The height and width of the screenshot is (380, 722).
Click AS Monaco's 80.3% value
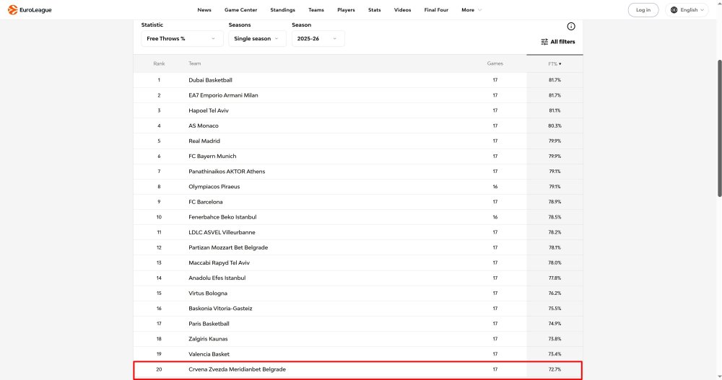554,125
